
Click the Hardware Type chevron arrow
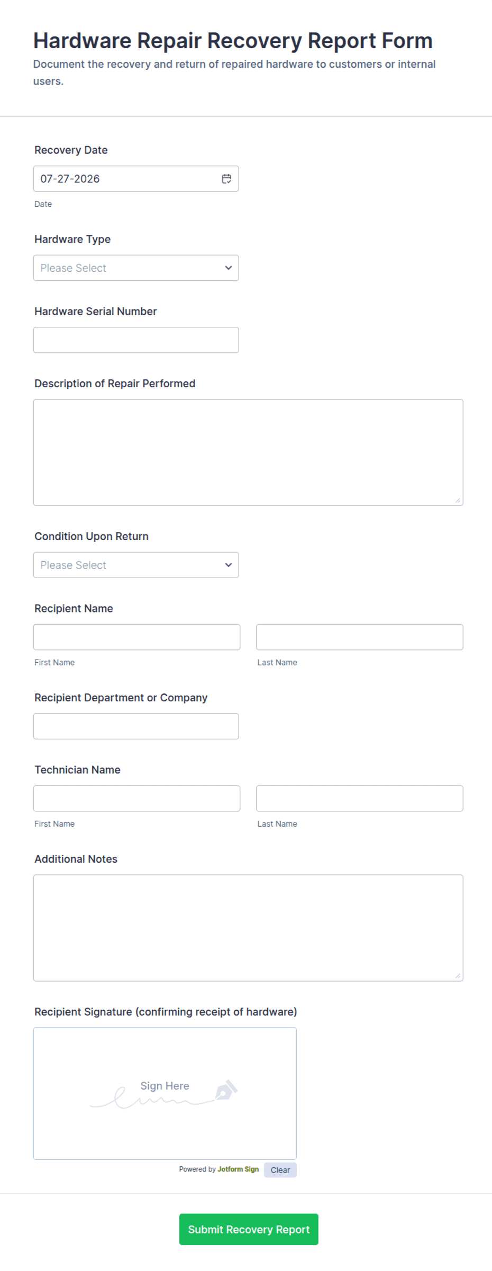tap(229, 268)
